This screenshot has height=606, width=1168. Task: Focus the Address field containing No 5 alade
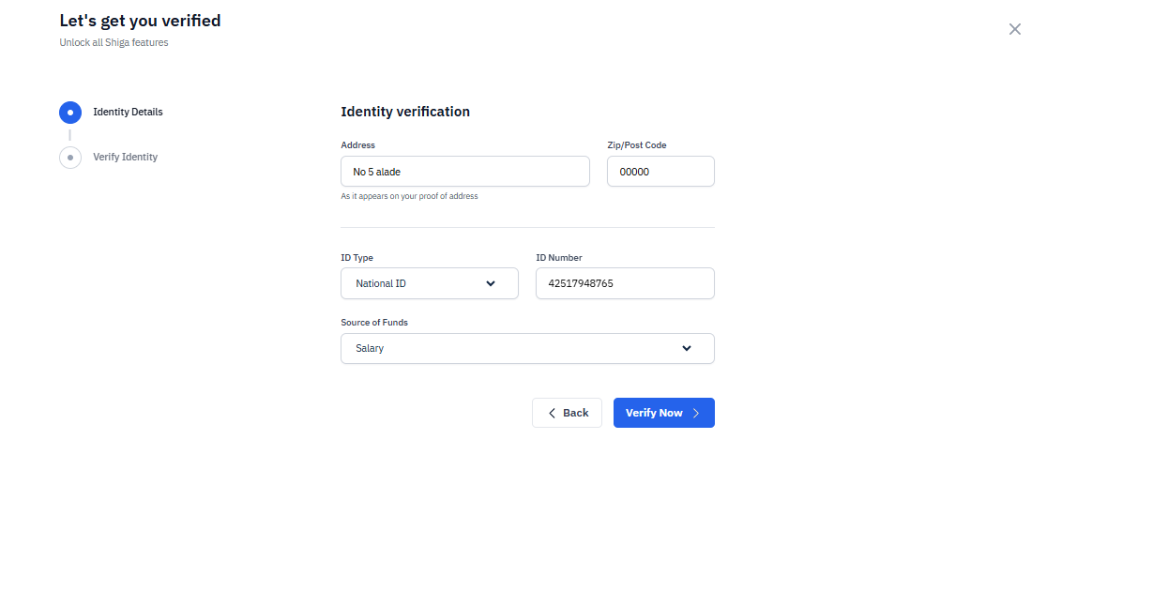464,172
